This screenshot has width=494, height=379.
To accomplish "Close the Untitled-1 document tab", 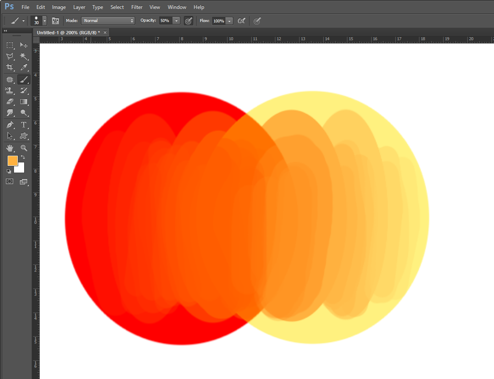I will tap(105, 33).
